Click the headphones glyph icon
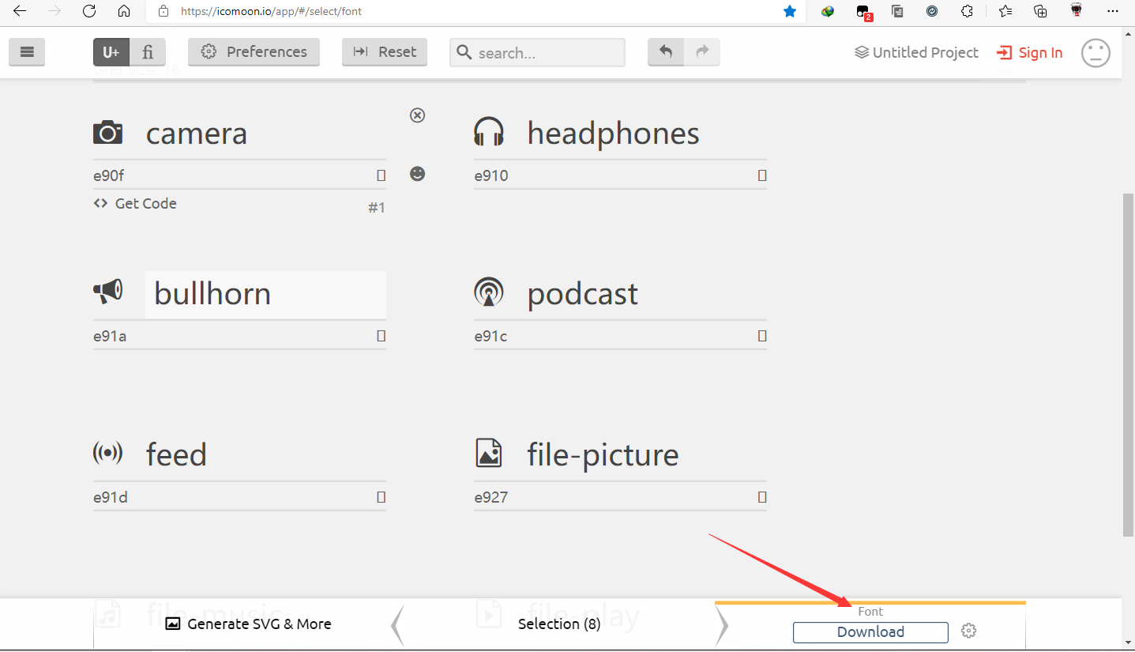Screen dimensions: 1135x652 coord(489,133)
